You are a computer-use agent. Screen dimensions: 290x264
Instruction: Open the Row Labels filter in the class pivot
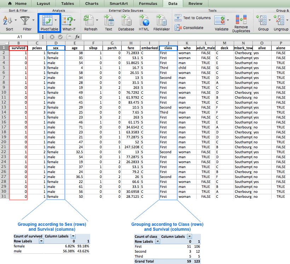pyautogui.click(x=157, y=241)
